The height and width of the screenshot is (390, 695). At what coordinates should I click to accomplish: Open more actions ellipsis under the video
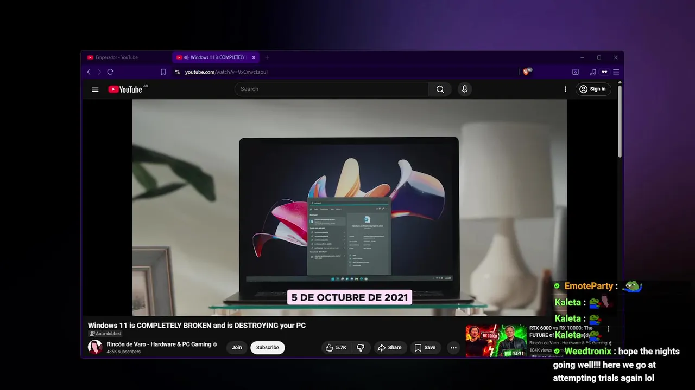453,348
